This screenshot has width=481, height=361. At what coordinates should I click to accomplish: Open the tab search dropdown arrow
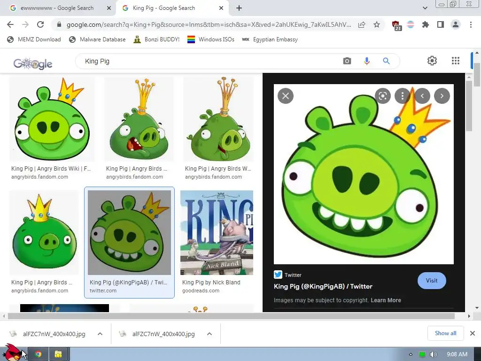(x=425, y=8)
